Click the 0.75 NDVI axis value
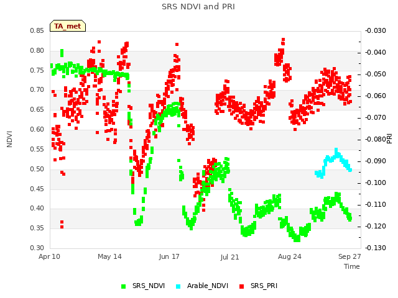The width and height of the screenshot is (398, 298). click(x=37, y=70)
